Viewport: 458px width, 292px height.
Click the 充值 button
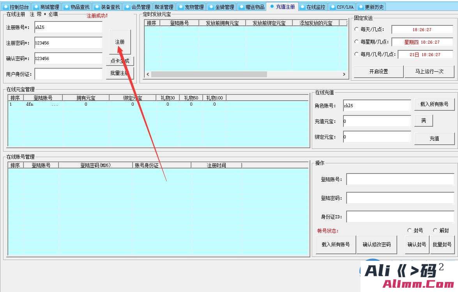434,139
